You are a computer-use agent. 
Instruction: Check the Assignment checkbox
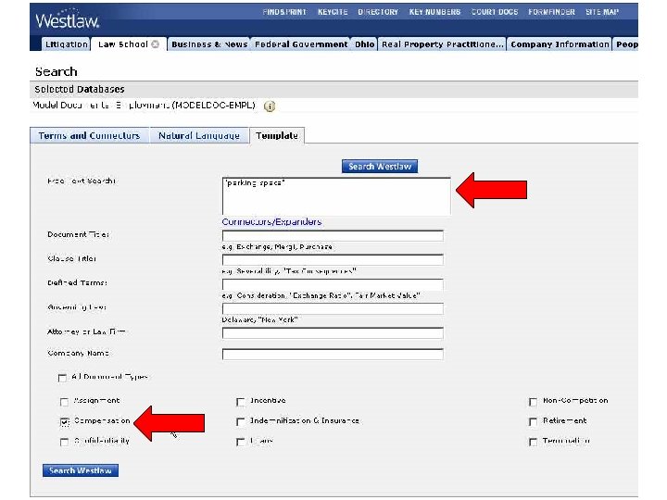[x=64, y=402]
